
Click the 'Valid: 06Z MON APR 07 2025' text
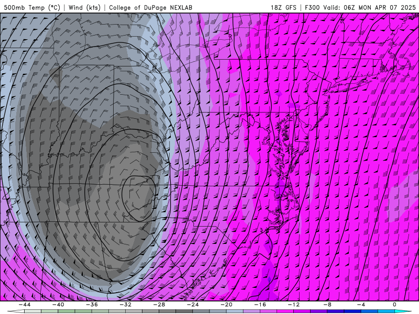pyautogui.click(x=370, y=7)
